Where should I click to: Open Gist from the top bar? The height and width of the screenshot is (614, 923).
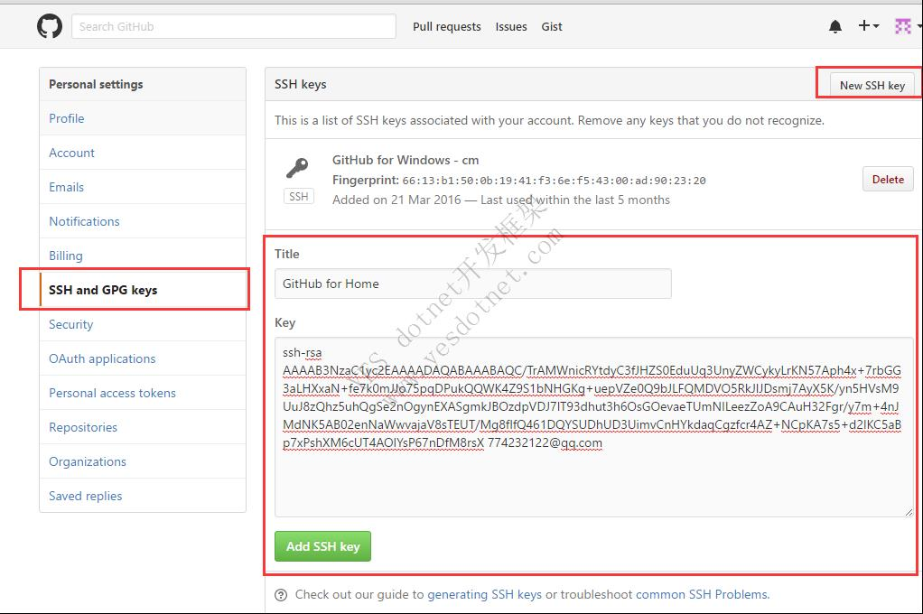pos(552,26)
